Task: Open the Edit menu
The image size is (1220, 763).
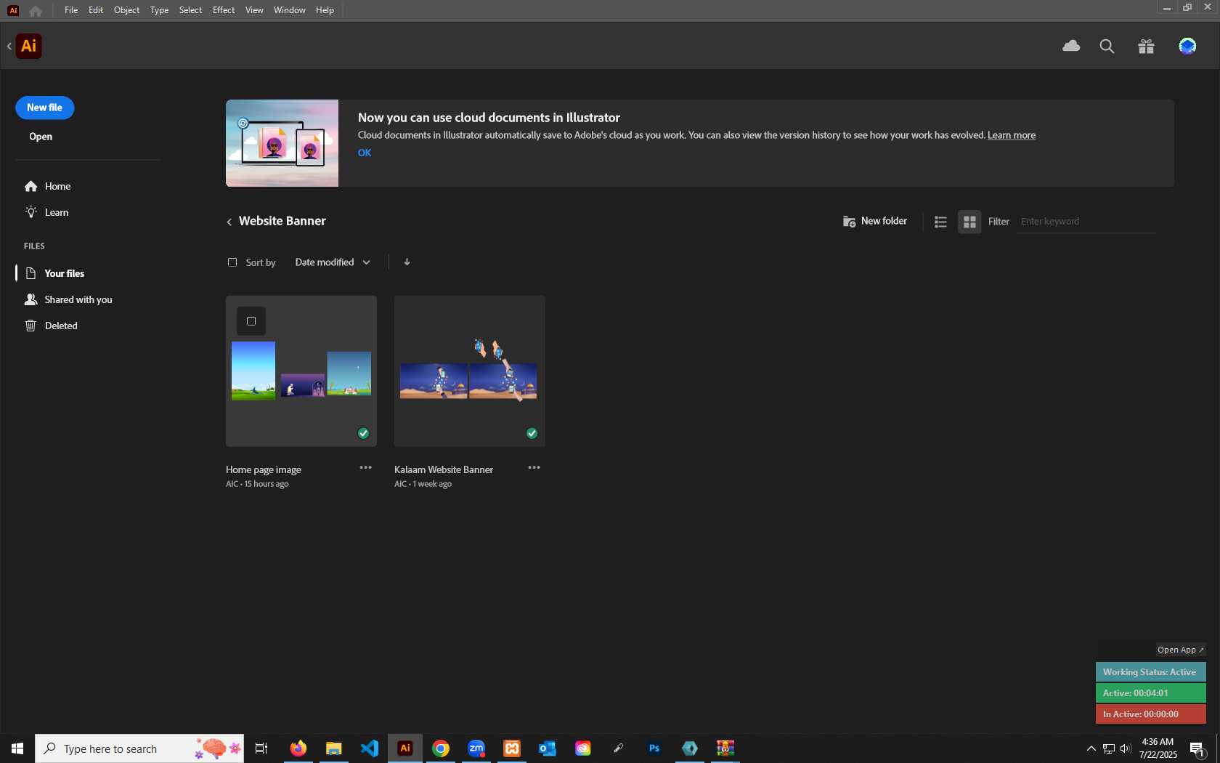Action: (96, 10)
